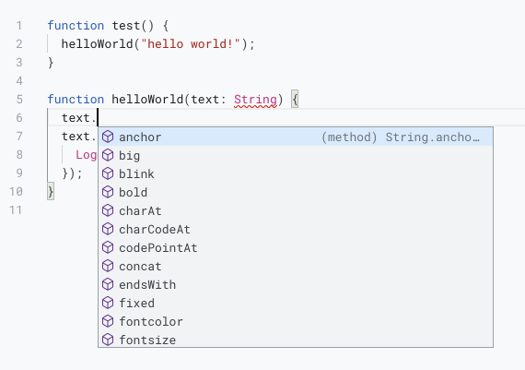
Task: Choose the fixed suggestion from list
Action: (x=296, y=303)
